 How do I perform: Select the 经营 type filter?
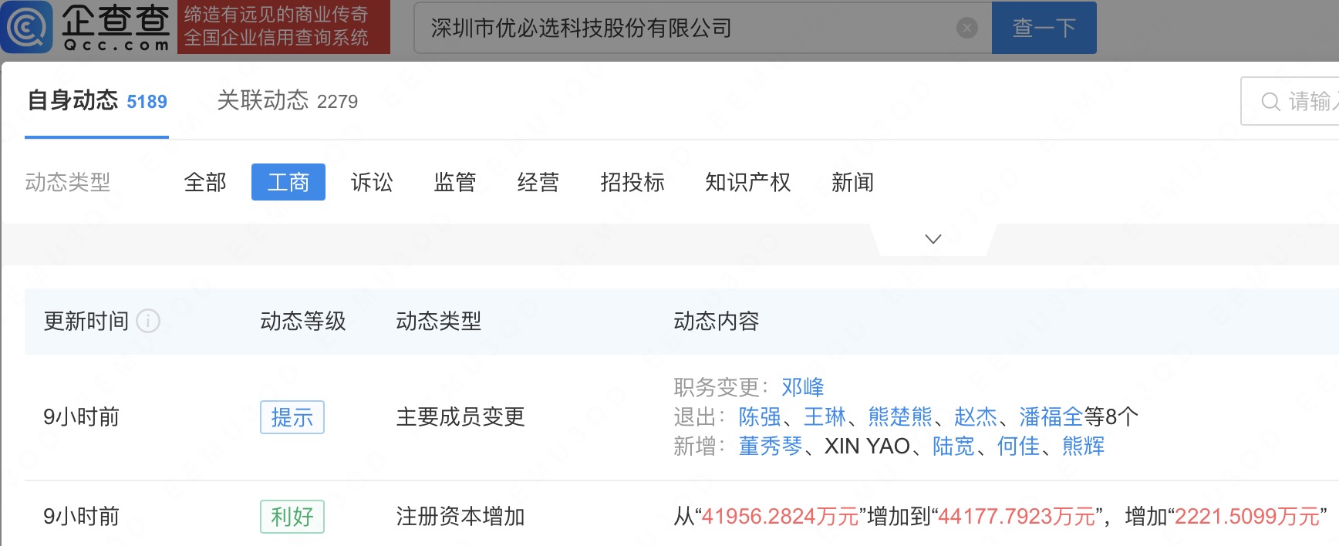tap(538, 182)
